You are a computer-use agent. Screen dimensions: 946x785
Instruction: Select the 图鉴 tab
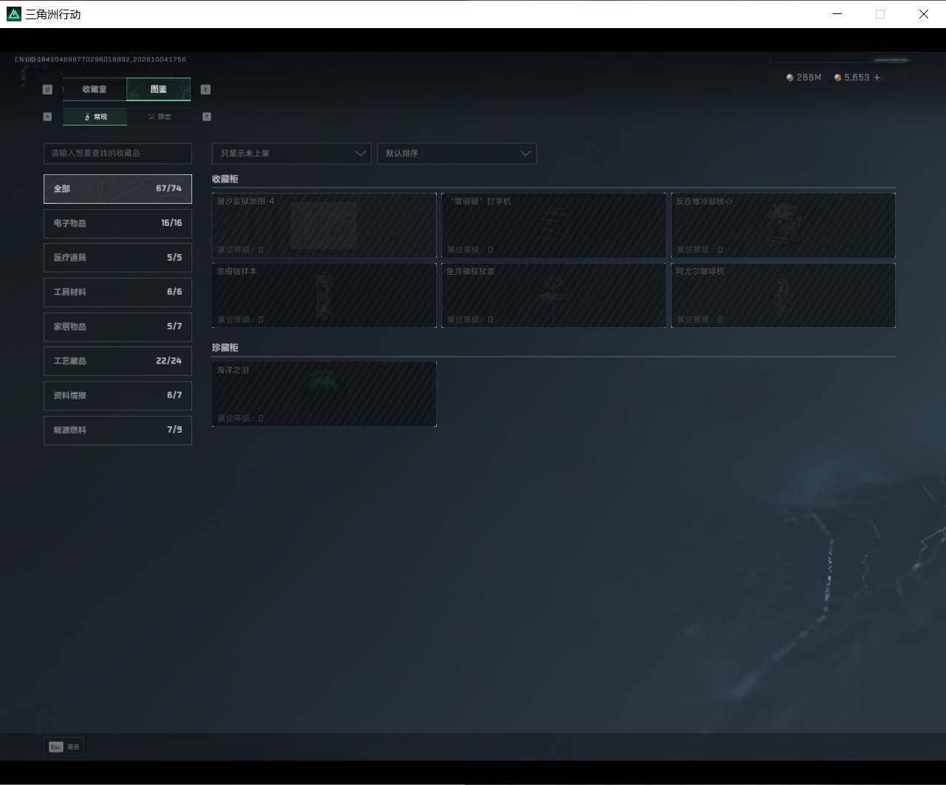[x=158, y=89]
